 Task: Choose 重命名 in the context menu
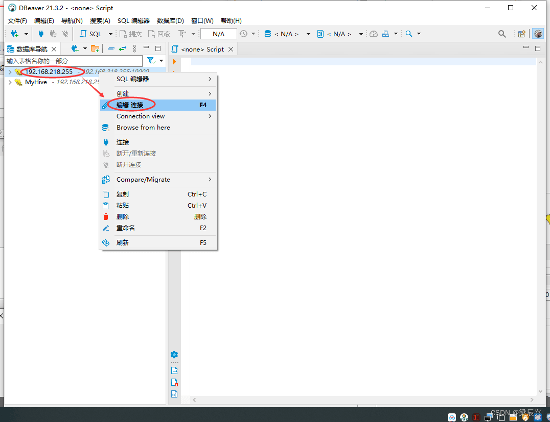tap(158, 228)
